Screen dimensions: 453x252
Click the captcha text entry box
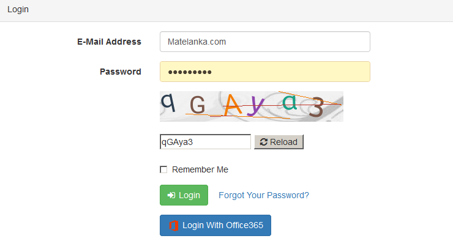pos(205,142)
